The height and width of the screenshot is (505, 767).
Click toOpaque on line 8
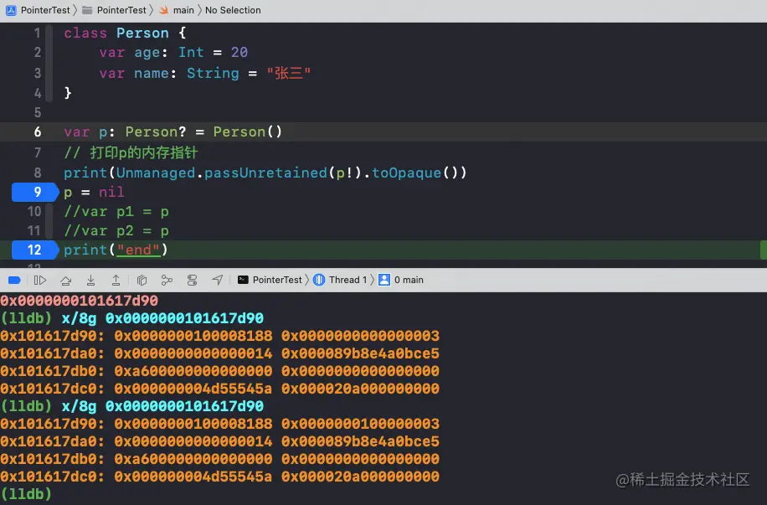click(x=406, y=173)
